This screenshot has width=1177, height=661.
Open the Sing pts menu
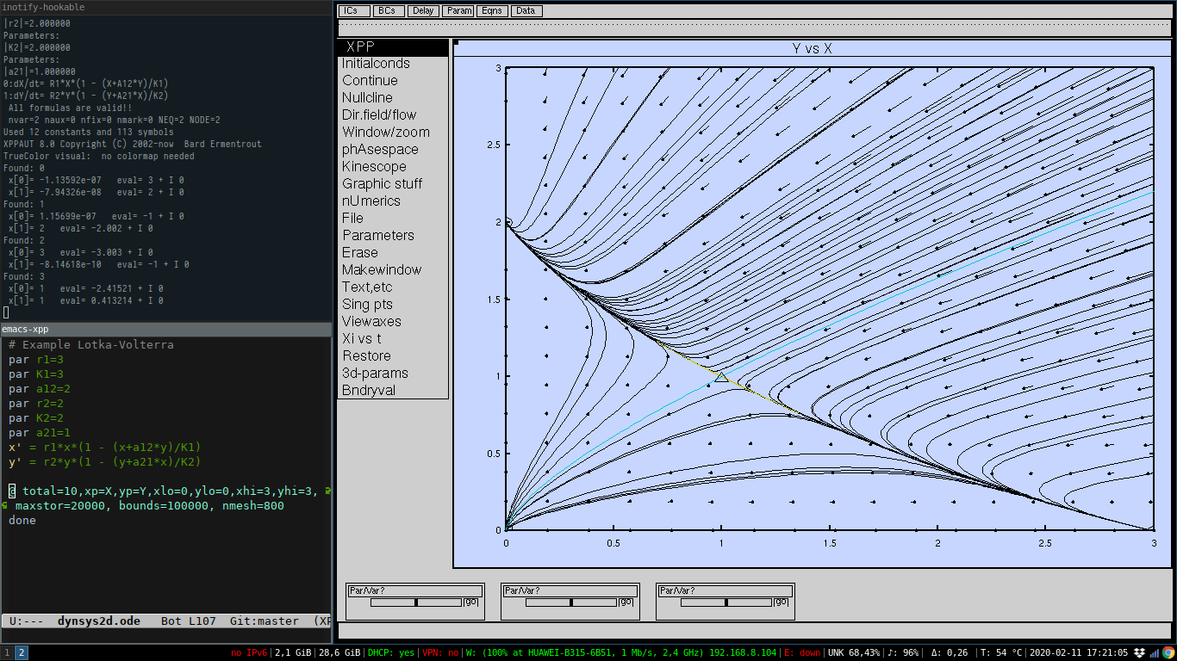pos(393,305)
